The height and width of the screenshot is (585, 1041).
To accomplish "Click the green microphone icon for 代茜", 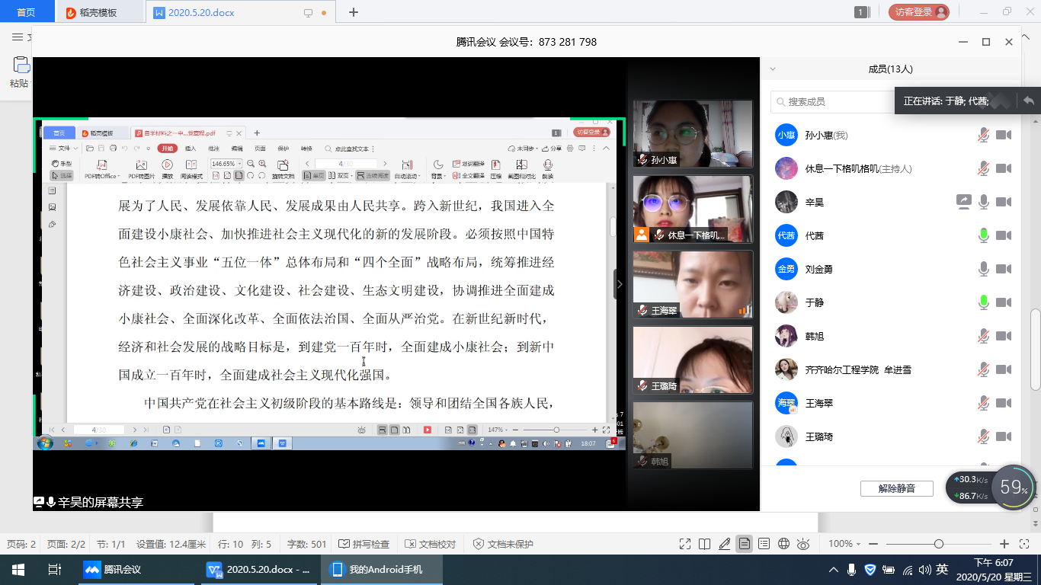I will point(984,236).
